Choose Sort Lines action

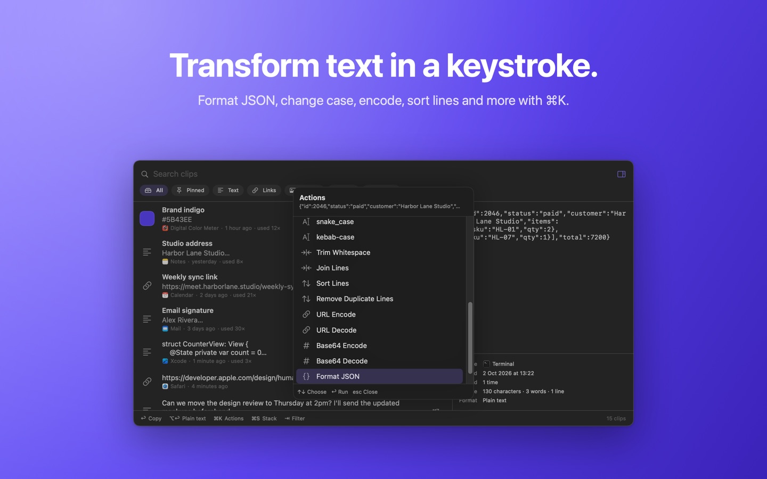(379, 284)
